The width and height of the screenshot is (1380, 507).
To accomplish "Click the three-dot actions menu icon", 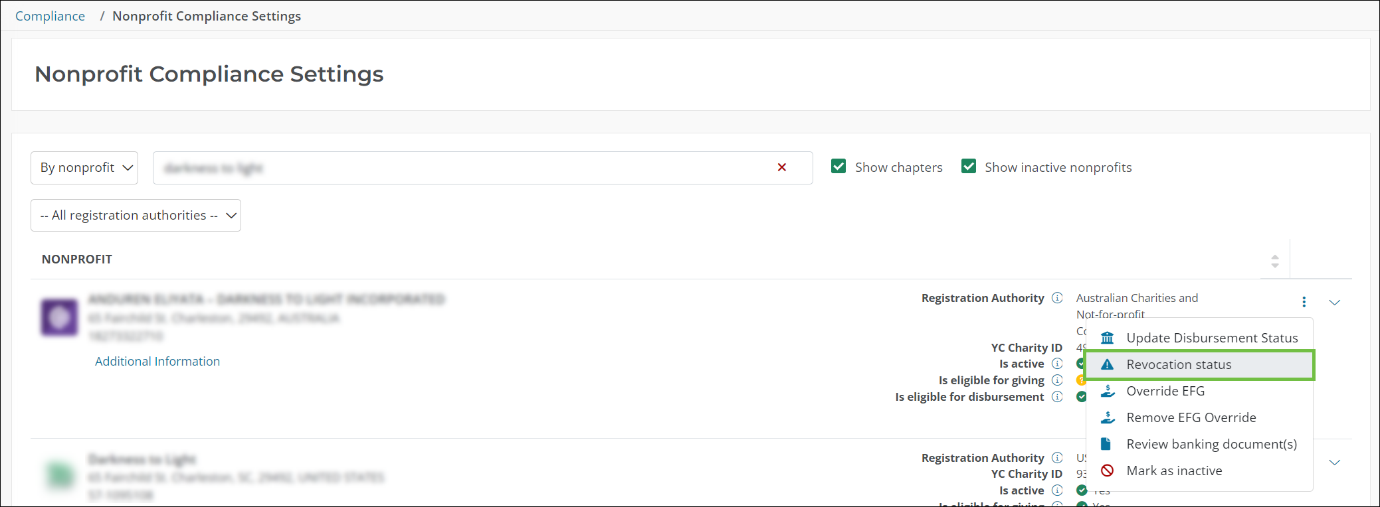I will tap(1304, 303).
